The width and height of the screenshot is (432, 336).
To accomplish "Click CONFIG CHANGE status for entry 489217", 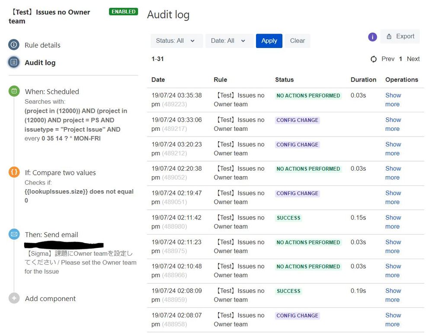I will 297,120.
